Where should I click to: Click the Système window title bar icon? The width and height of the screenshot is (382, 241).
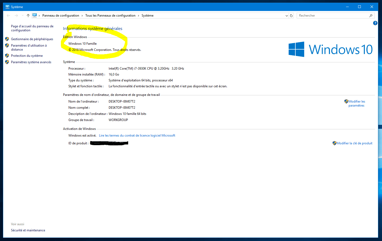coord(8,7)
